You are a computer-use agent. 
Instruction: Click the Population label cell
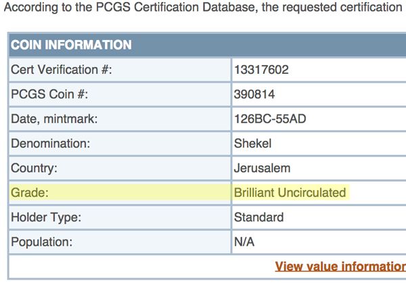tap(120, 242)
